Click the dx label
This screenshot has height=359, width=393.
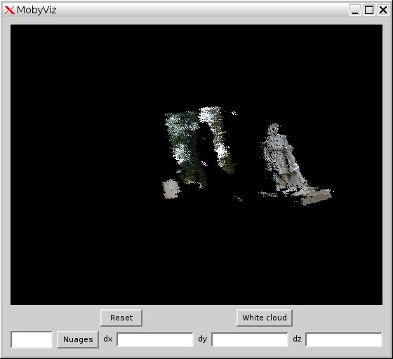point(108,339)
